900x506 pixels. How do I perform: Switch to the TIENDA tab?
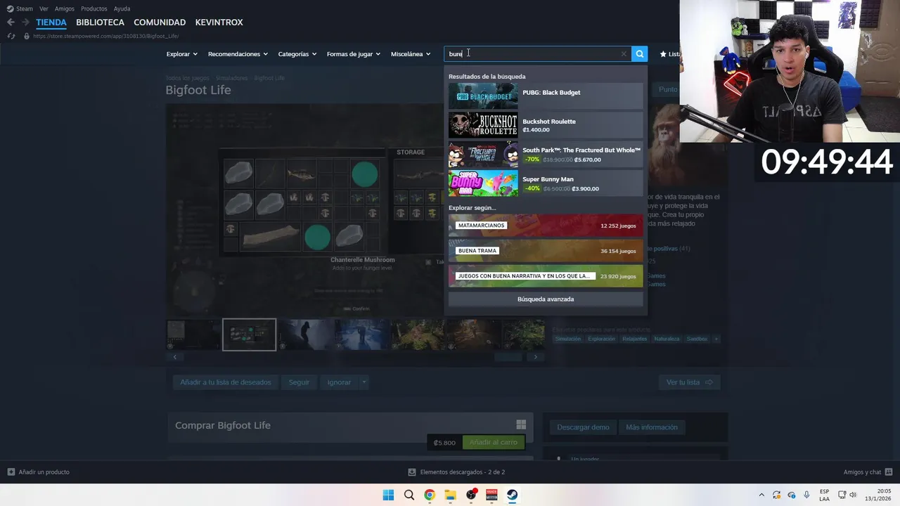coord(51,22)
